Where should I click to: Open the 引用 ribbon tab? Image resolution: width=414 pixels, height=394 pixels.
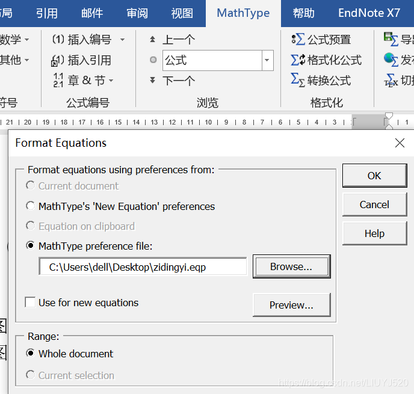coord(47,13)
